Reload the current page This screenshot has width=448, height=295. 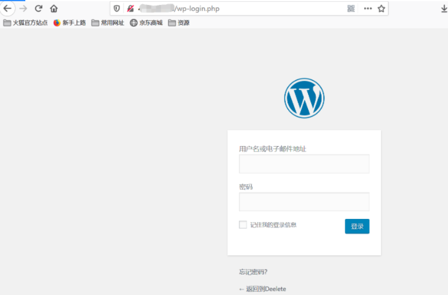[39, 8]
